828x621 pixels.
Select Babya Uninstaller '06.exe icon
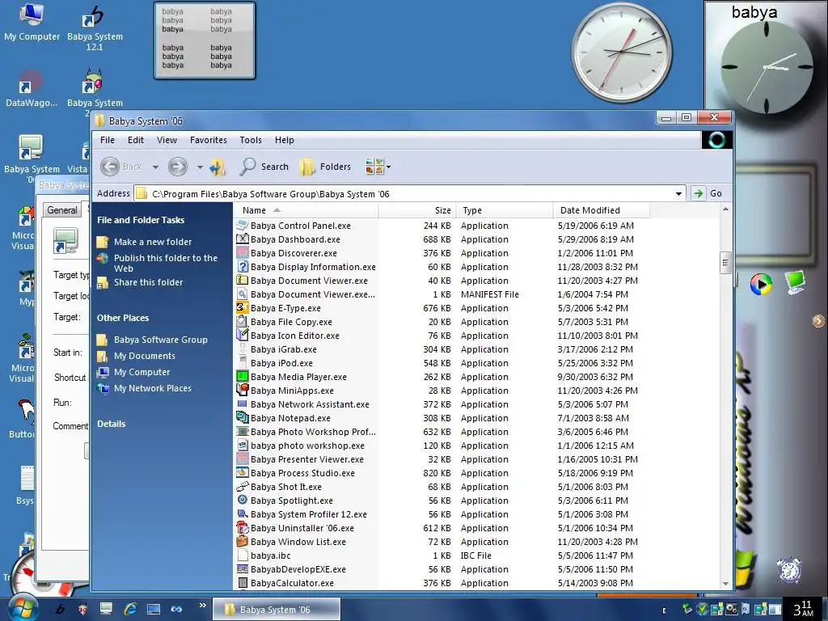(243, 527)
